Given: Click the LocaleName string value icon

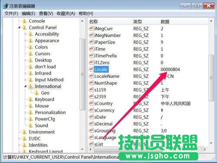Looking at the screenshot, I should pyautogui.click(x=91, y=76).
